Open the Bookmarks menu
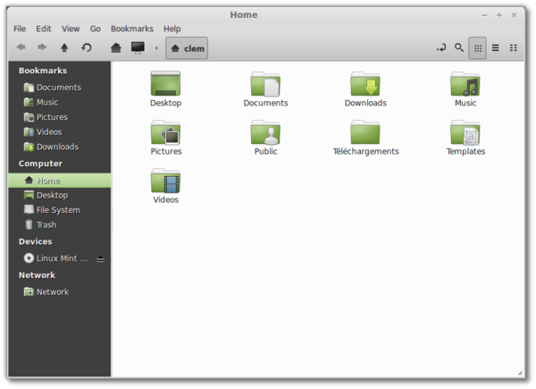536x389 pixels. click(x=130, y=29)
